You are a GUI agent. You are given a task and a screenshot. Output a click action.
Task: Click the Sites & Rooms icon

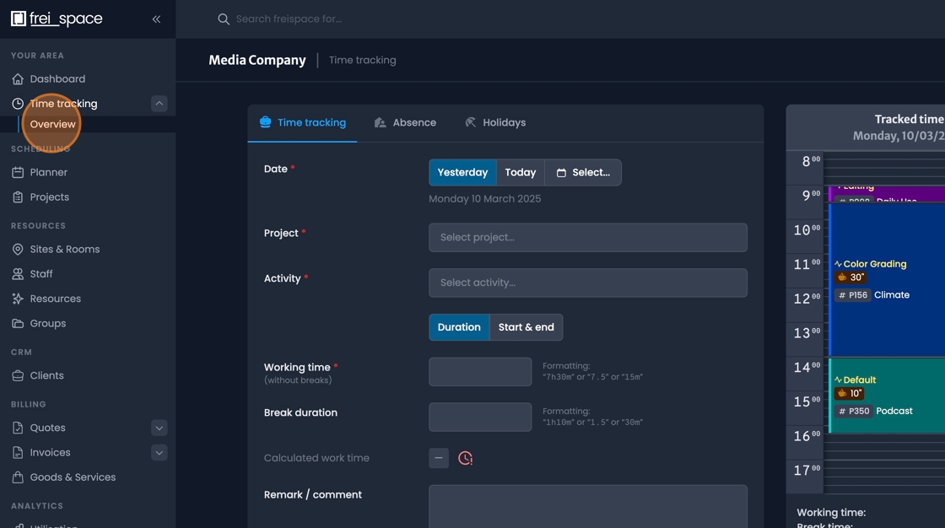click(19, 249)
